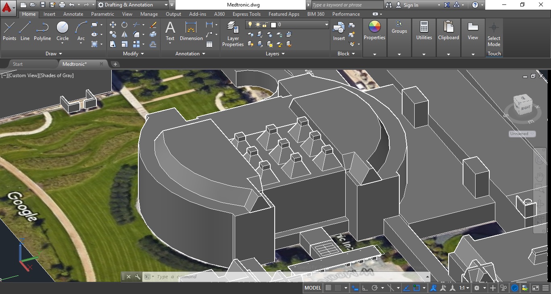Select the Points tool
Viewport: 551px width, 294px height.
coord(9,31)
